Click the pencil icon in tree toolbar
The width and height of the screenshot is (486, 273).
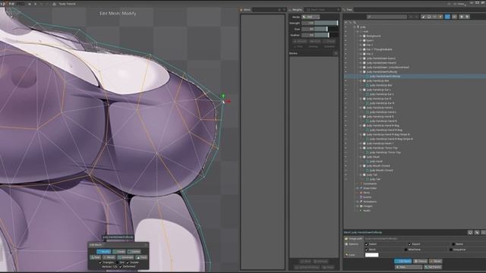(x=424, y=17)
